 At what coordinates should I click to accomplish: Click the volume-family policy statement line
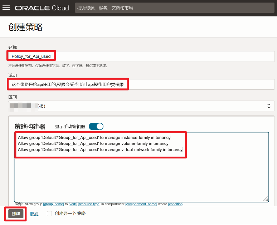pos(93,143)
